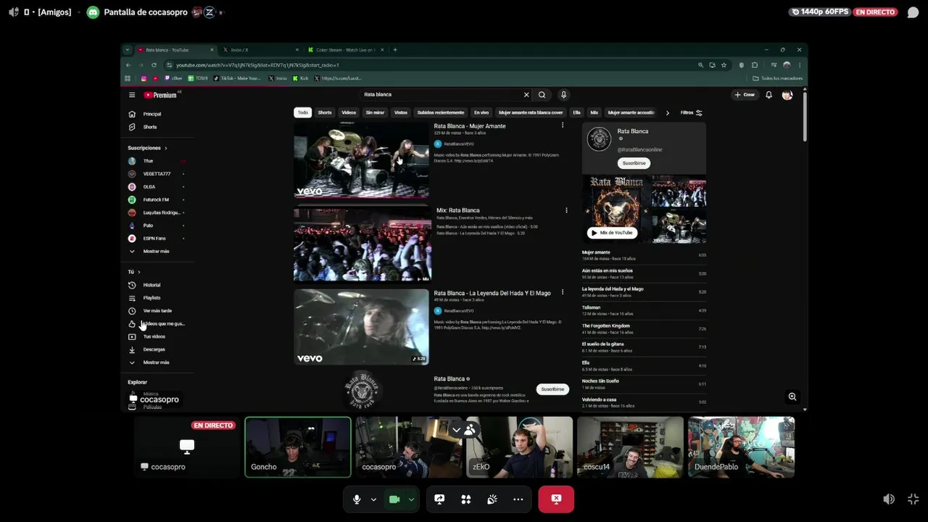The image size is (928, 522).
Task: Open the Futurock FM subscription
Action: pyautogui.click(x=156, y=199)
